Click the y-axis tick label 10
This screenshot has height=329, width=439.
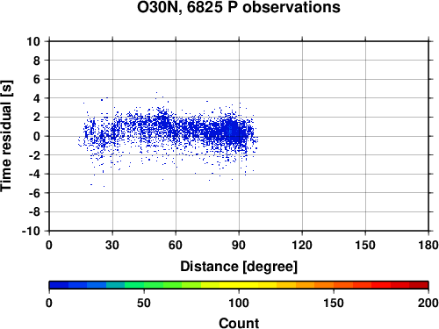pos(33,41)
